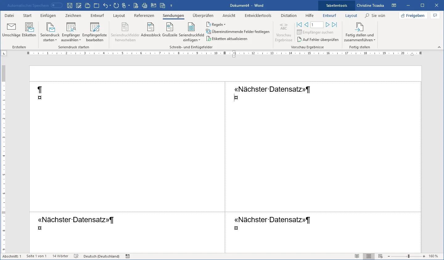Switch to the Überprüfen tab
The height and width of the screenshot is (260, 444).
pos(203,16)
